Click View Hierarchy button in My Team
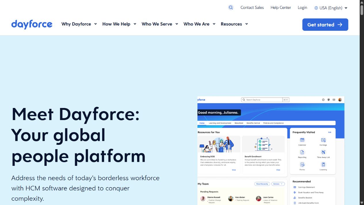The height and width of the screenshot is (205, 364). point(262,184)
